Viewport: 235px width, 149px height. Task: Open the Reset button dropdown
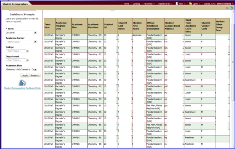click(35, 75)
